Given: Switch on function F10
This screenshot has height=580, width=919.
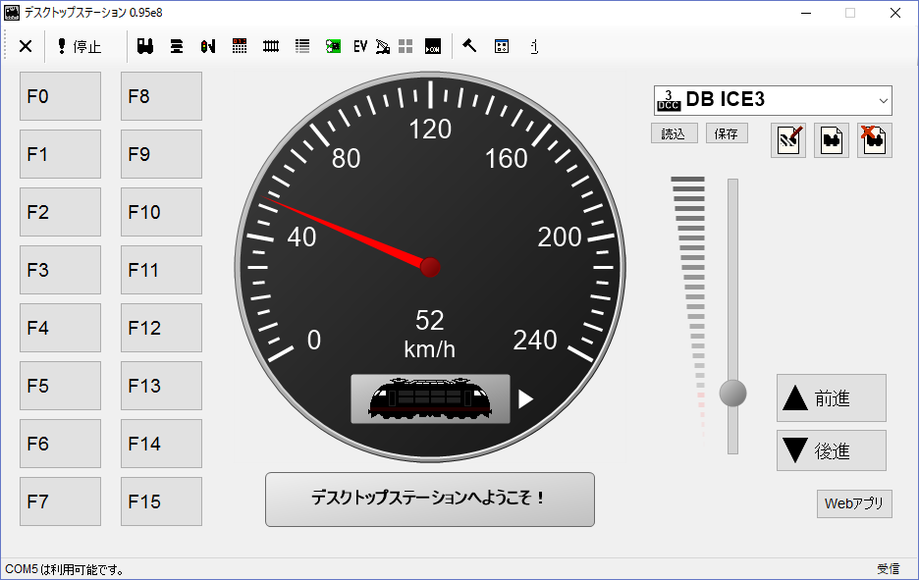Looking at the screenshot, I should click(161, 212).
